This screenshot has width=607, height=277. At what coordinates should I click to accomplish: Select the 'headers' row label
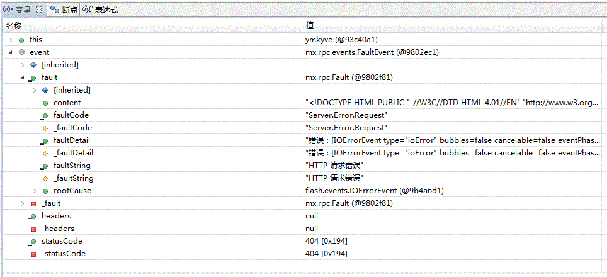56,216
